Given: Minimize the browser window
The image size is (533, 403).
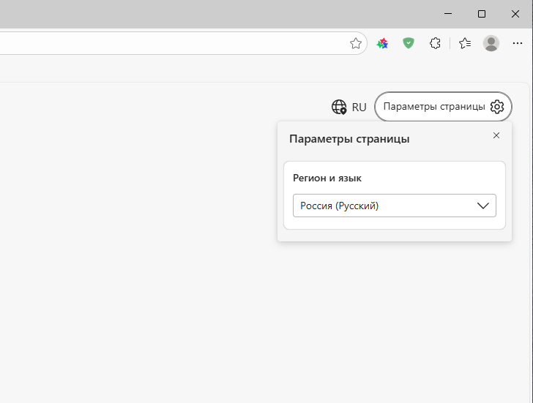Looking at the screenshot, I should click(447, 14).
